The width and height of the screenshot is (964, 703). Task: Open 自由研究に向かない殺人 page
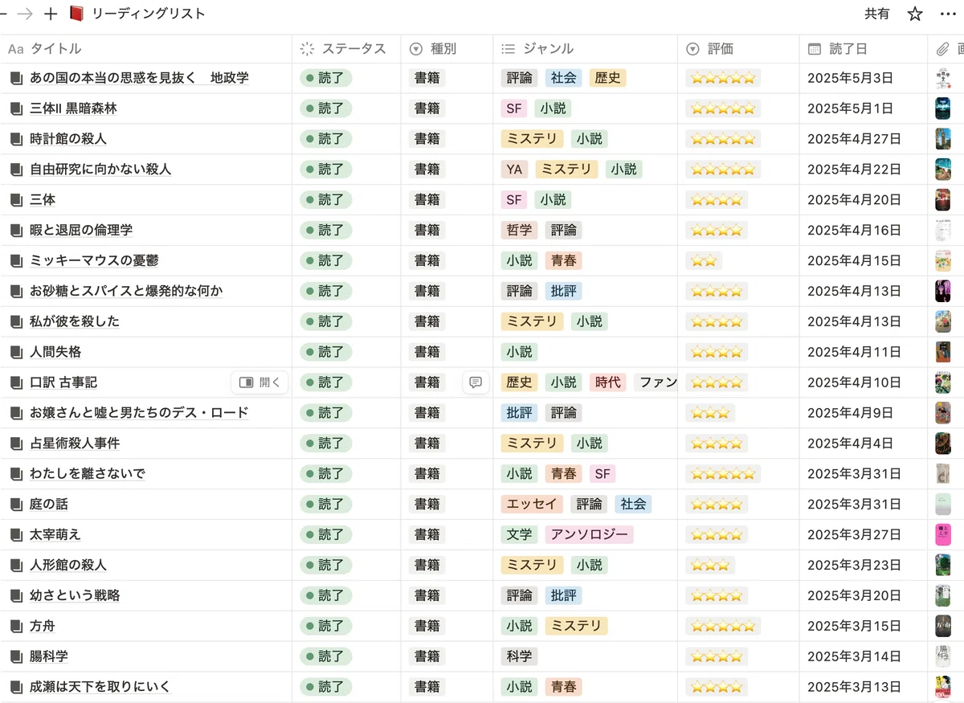coord(100,169)
